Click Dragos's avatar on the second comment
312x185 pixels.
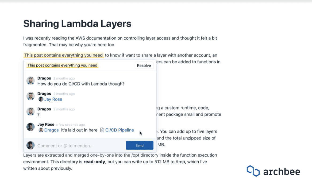31,96
